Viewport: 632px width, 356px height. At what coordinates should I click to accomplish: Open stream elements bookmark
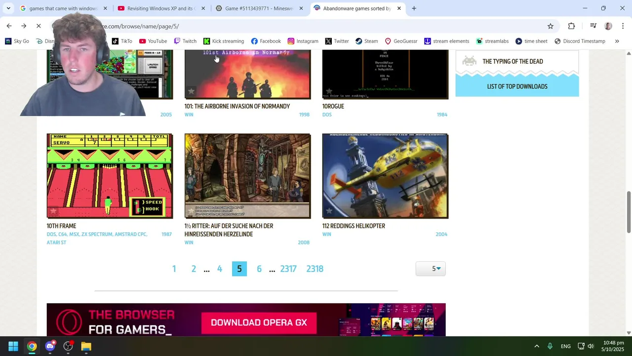point(446,41)
